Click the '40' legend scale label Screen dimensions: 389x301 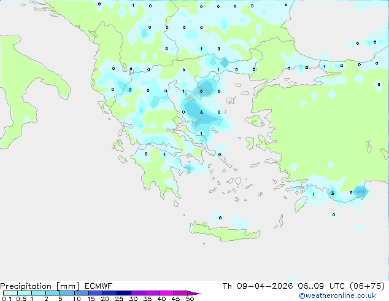(161, 299)
